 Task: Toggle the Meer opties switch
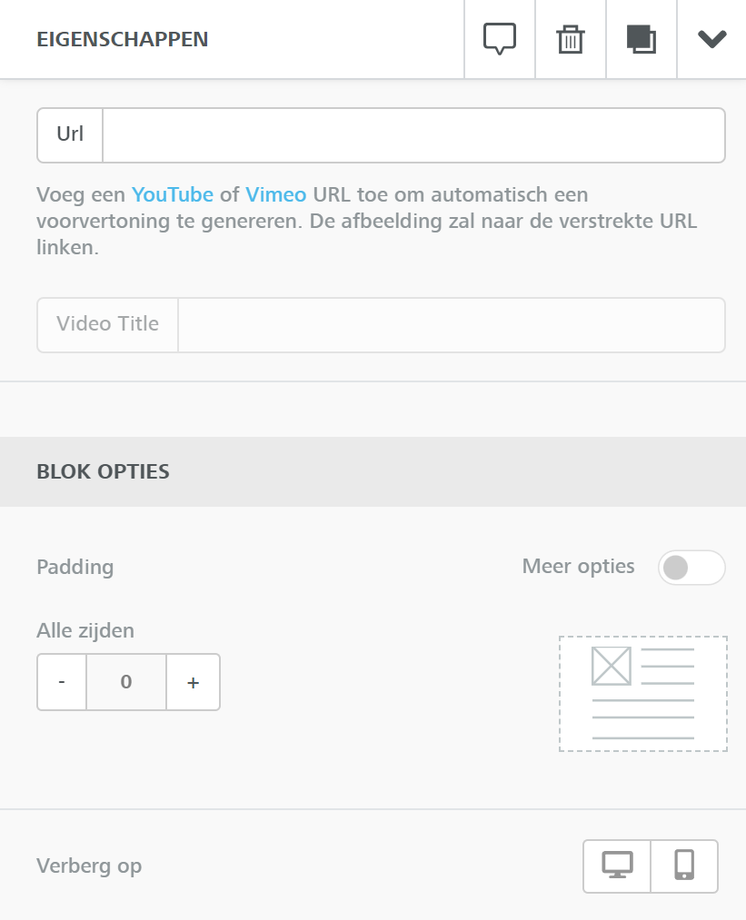click(x=691, y=568)
